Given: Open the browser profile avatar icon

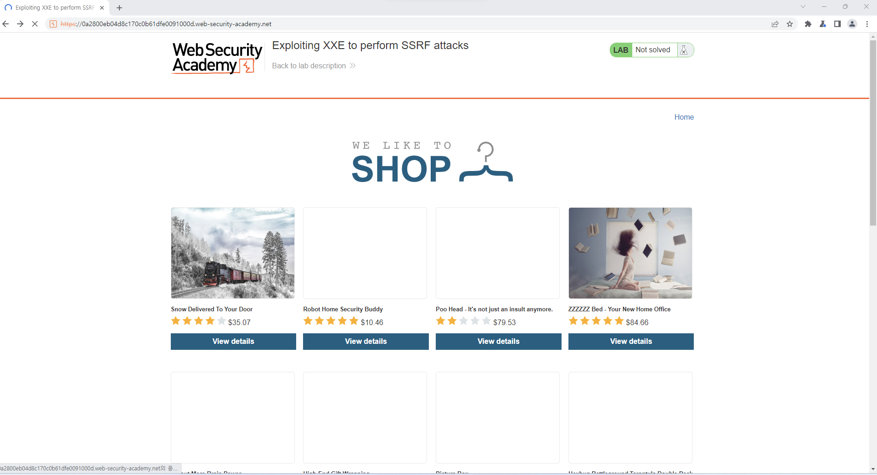Looking at the screenshot, I should (x=852, y=24).
